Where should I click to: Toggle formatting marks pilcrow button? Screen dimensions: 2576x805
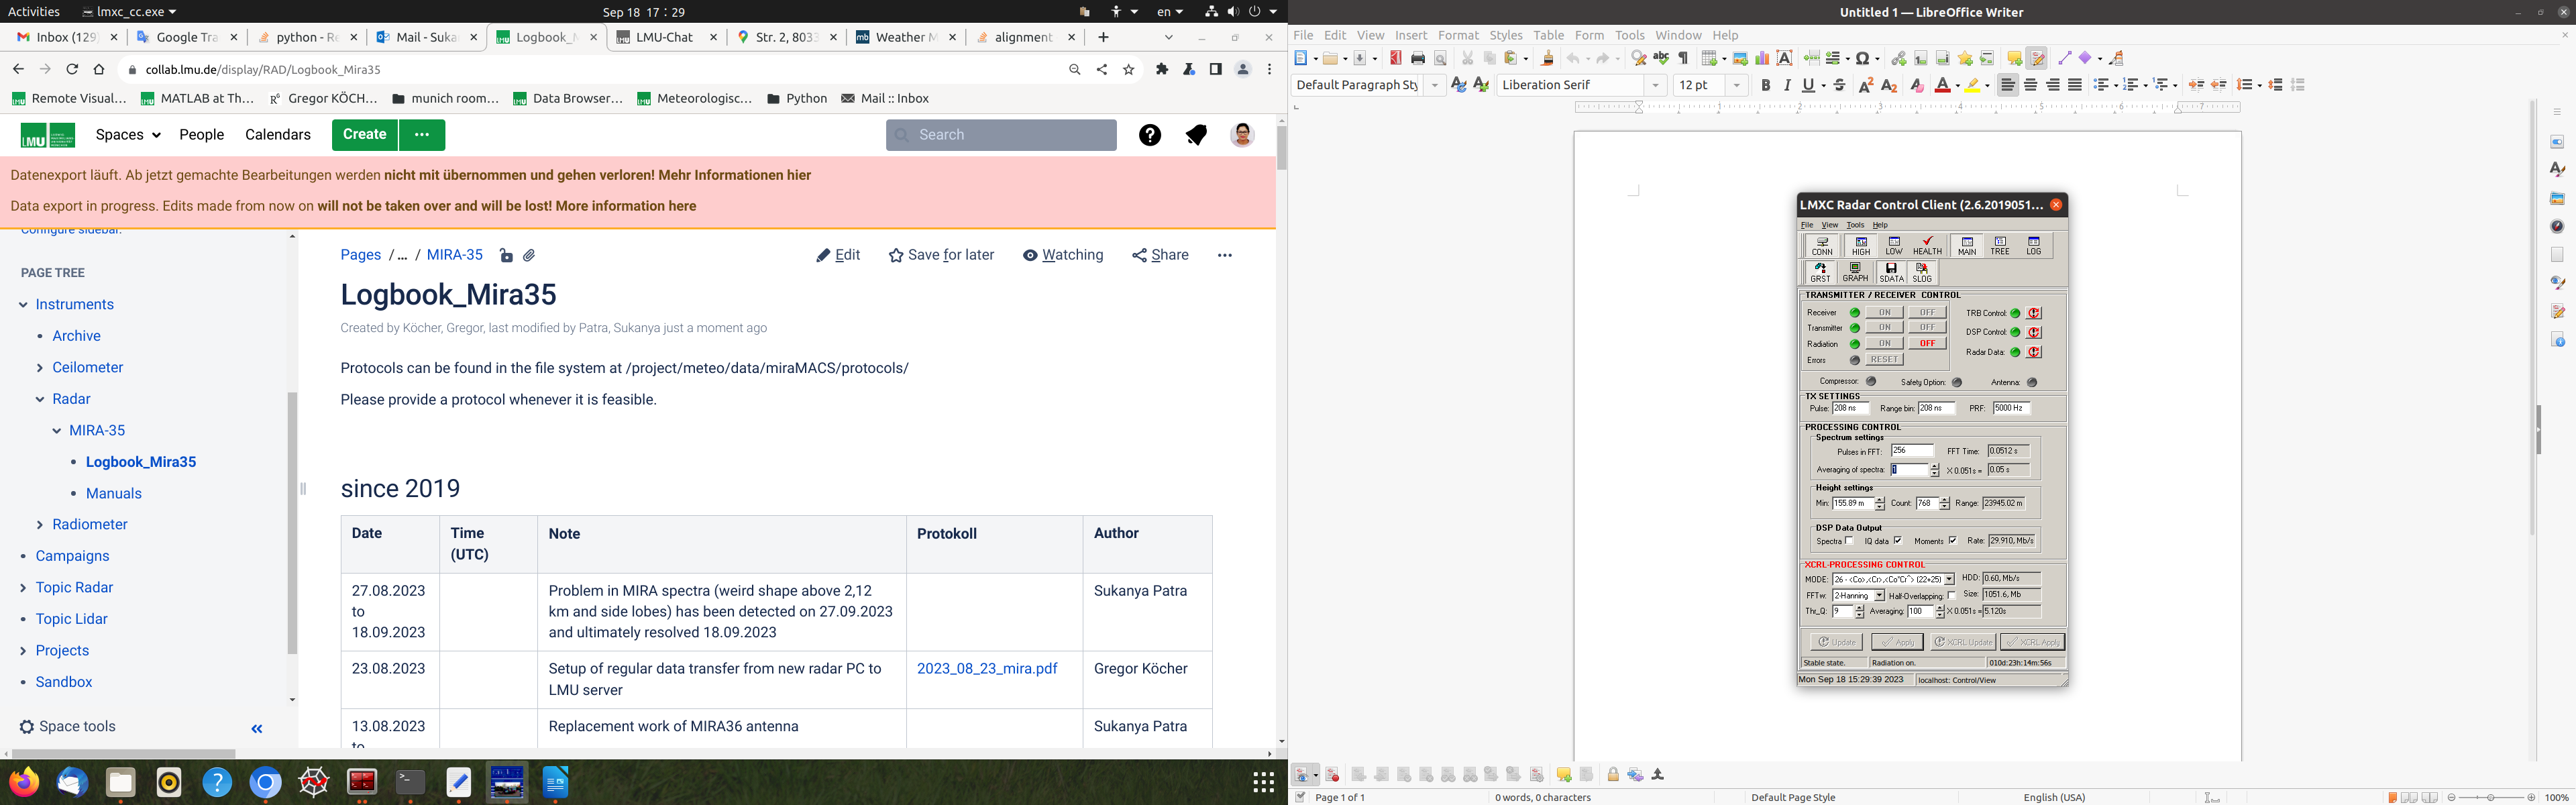click(1683, 59)
